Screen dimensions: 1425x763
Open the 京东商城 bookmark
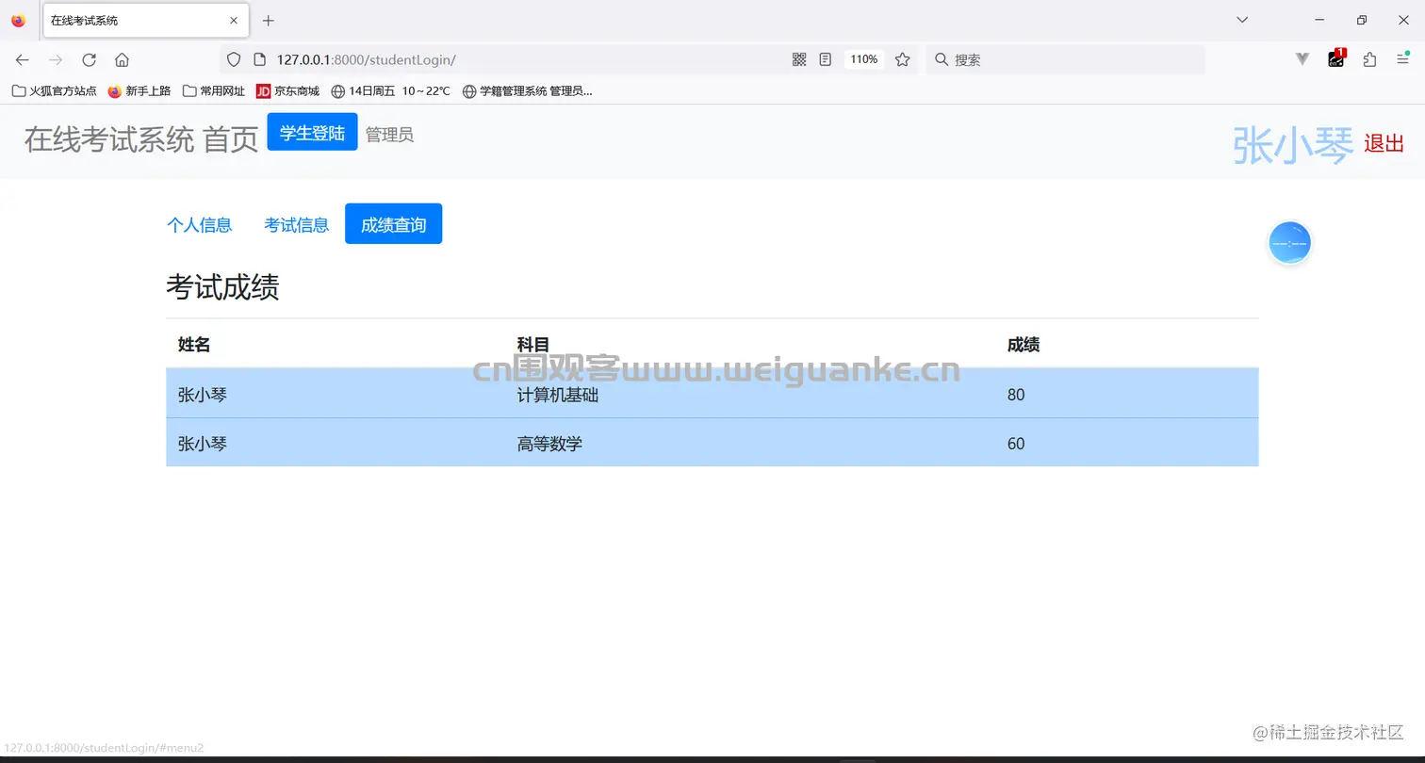pos(288,91)
